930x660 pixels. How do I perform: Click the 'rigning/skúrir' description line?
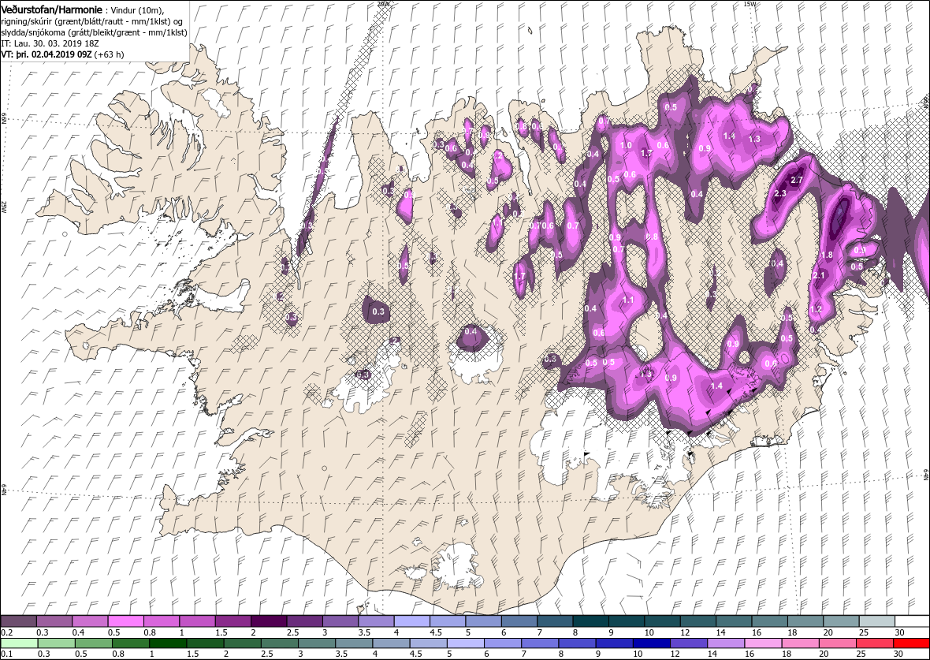click(91, 21)
